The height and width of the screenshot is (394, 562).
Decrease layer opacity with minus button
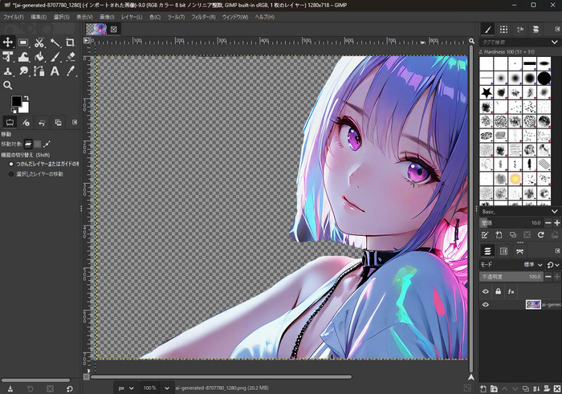(x=548, y=277)
